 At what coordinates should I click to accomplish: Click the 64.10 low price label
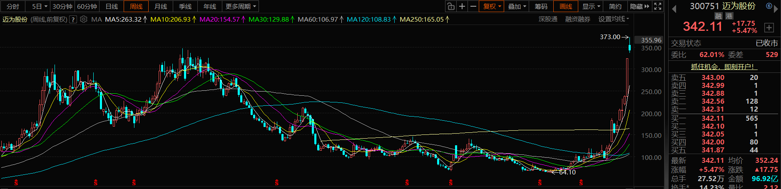tap(567, 172)
